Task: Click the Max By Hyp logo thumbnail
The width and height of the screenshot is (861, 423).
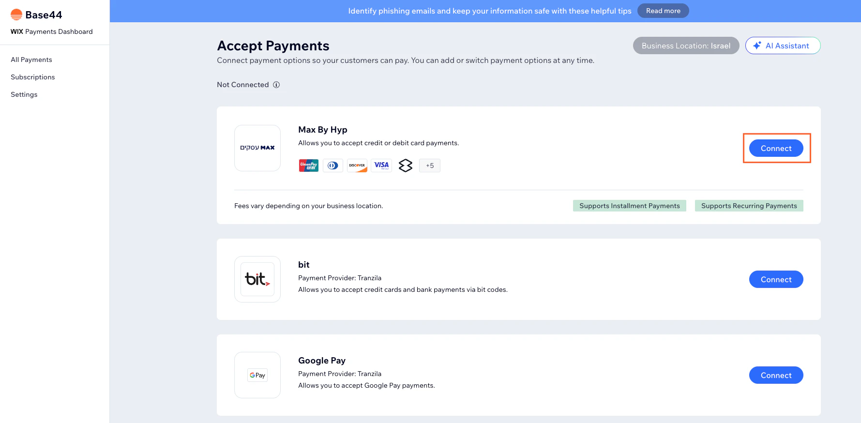Action: [257, 148]
